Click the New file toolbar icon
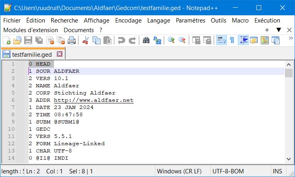Image resolution: width=295 pixels, height=177 pixels. click(7, 40)
